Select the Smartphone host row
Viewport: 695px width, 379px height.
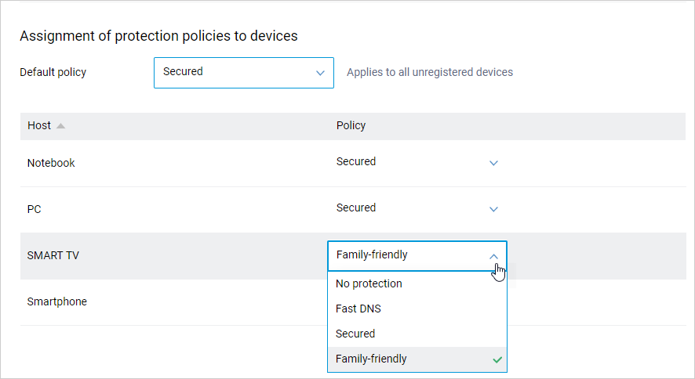tap(57, 301)
